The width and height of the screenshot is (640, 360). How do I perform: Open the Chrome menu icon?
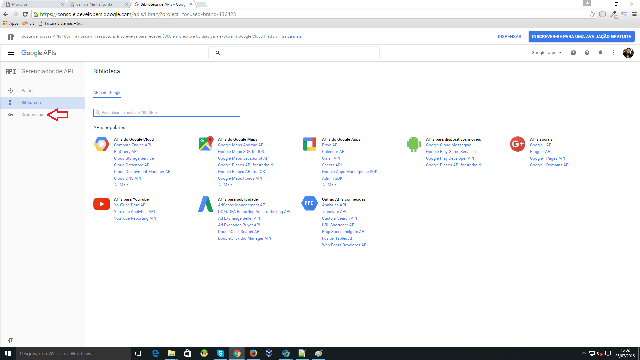634,14
